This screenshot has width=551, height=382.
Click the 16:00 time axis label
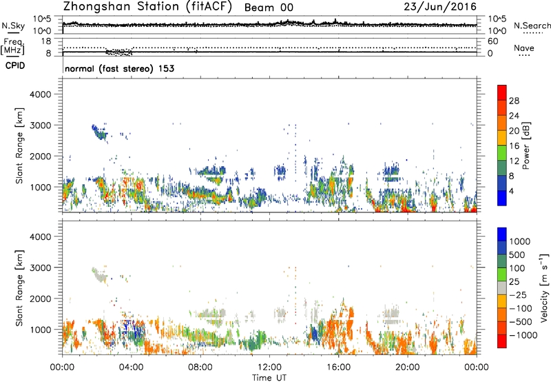(x=338, y=368)
